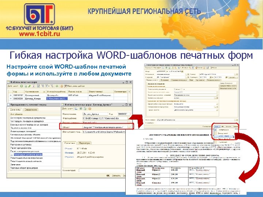Click first icon after Действия in template form
The height and width of the screenshot is (197, 263).
(x=76, y=109)
